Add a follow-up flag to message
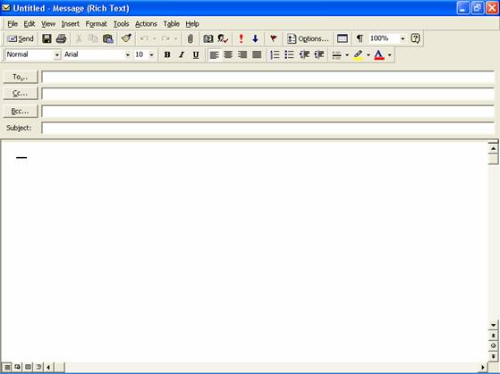500x374 pixels. (x=274, y=39)
